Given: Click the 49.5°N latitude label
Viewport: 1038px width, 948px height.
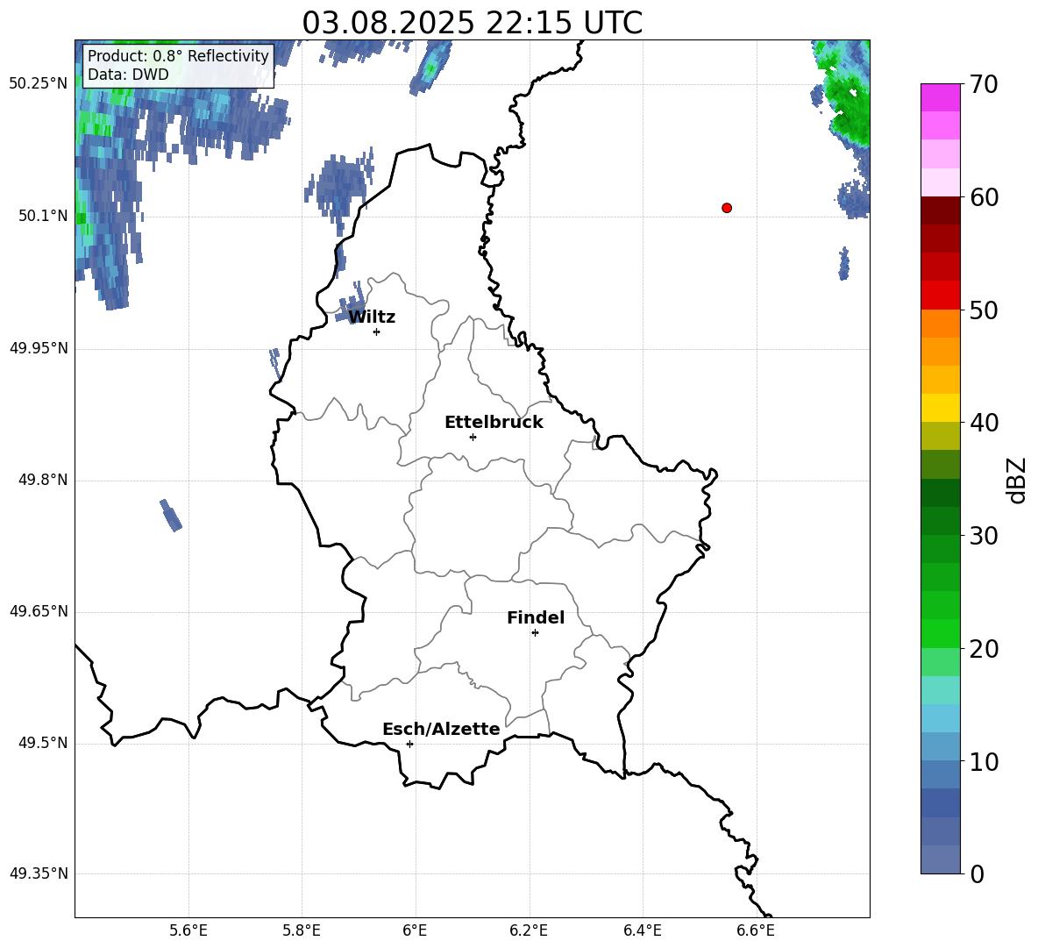Looking at the screenshot, I should (x=43, y=743).
